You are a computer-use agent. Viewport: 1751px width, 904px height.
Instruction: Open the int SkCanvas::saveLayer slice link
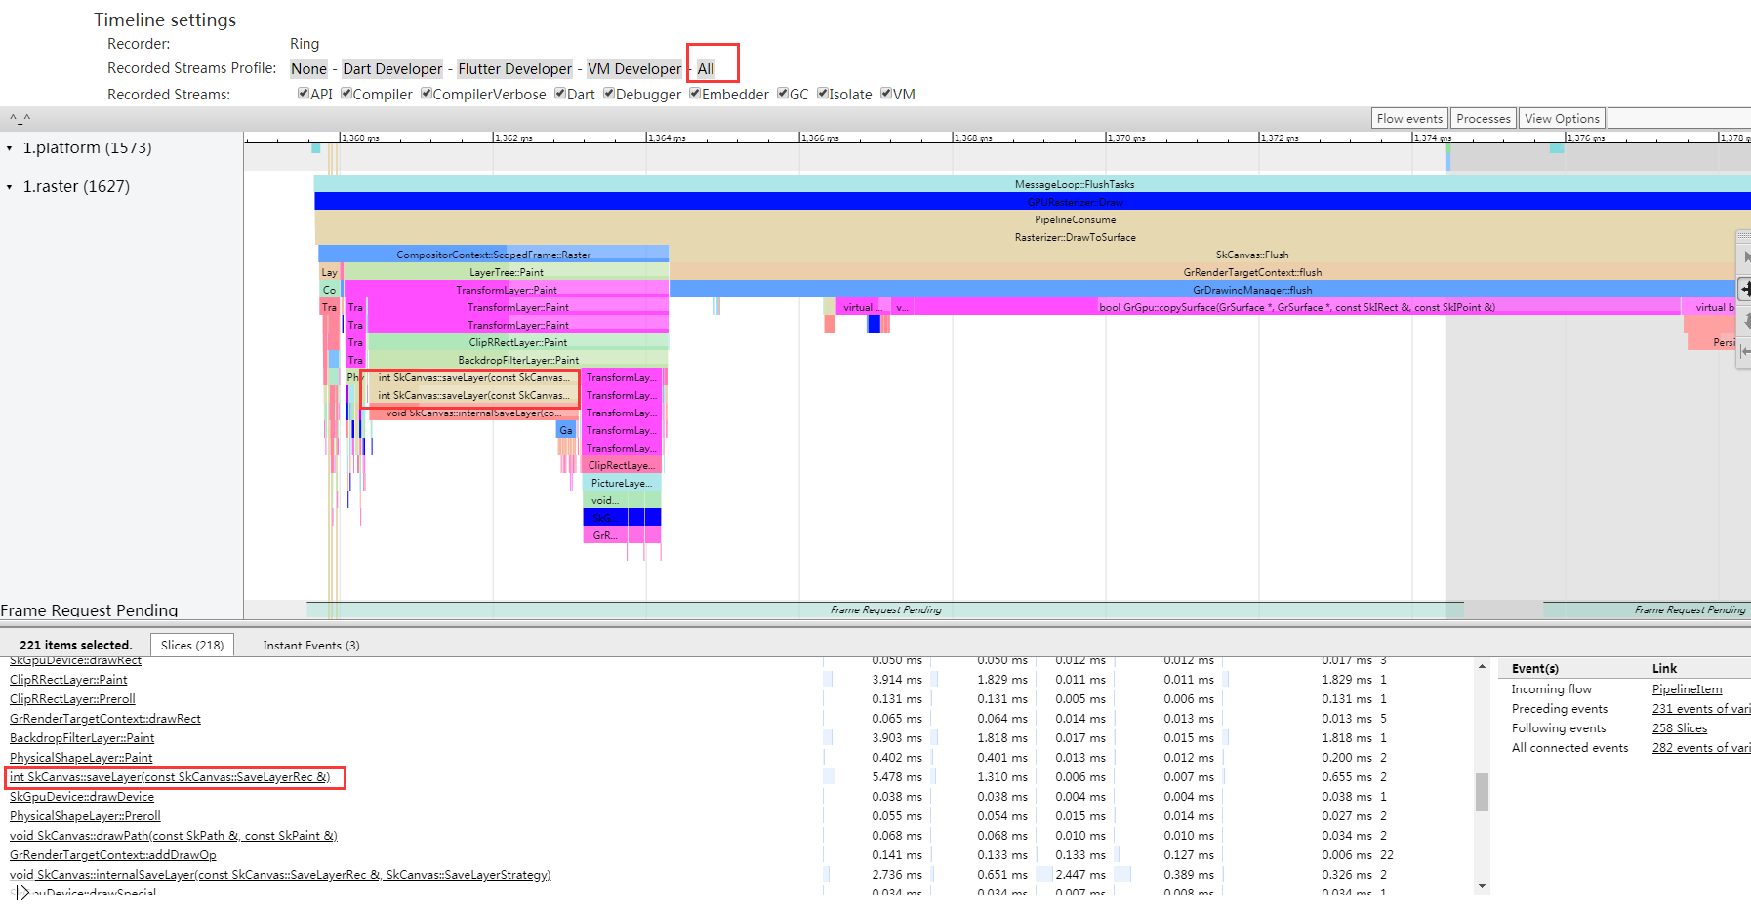(x=170, y=776)
